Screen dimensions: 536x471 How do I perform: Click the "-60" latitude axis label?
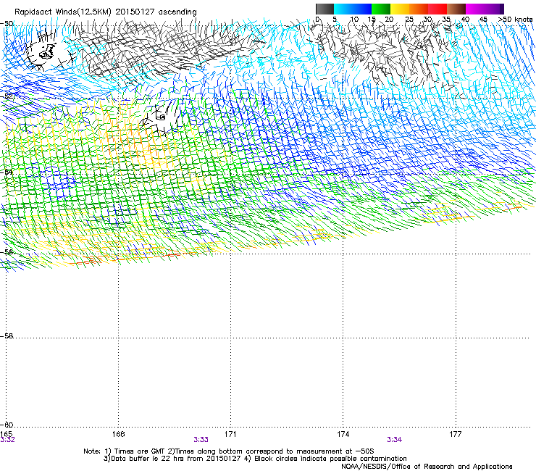click(x=7, y=425)
